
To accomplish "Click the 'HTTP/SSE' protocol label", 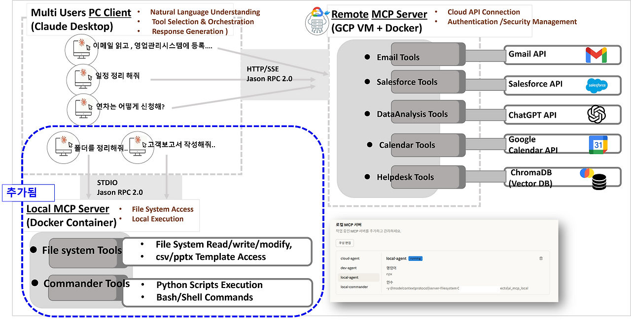I will tap(263, 69).
